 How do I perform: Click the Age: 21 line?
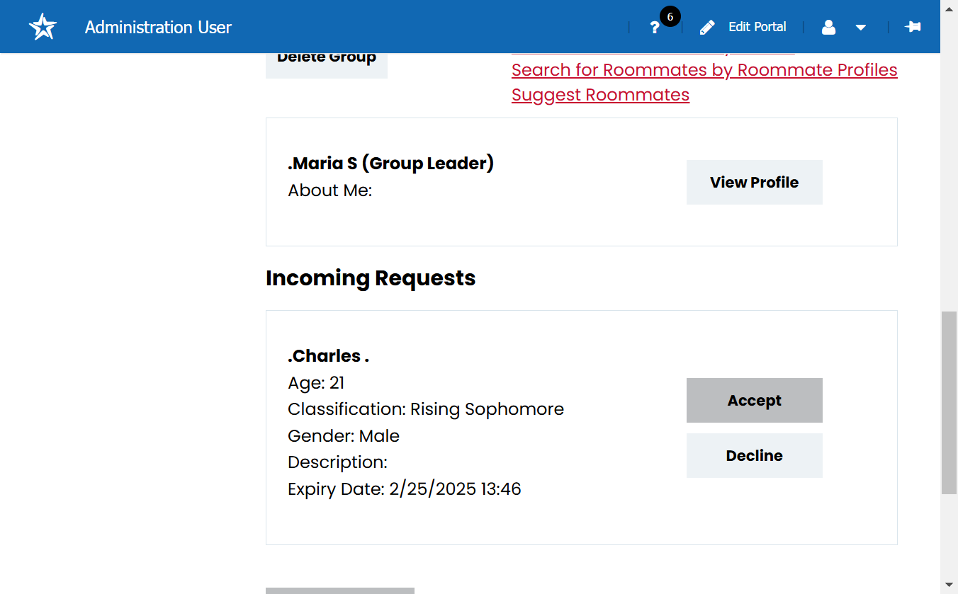316,383
